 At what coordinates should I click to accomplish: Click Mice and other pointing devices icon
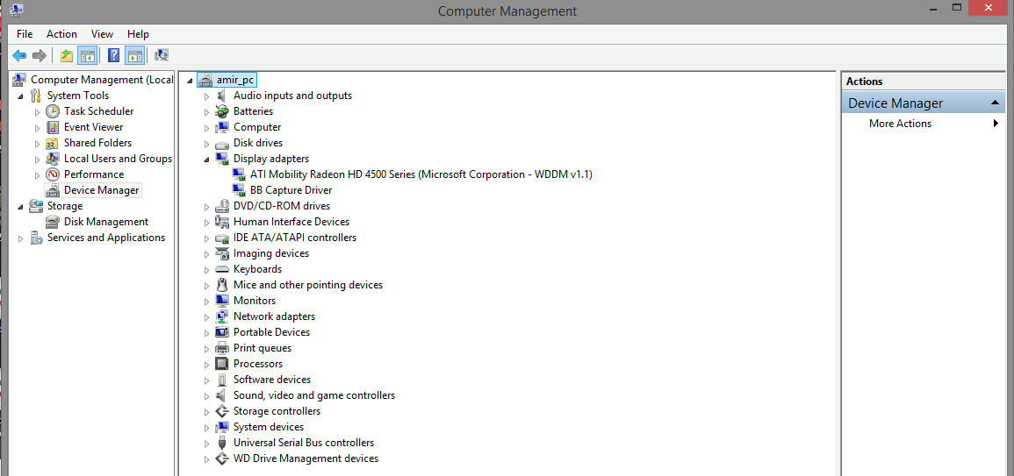pos(222,285)
